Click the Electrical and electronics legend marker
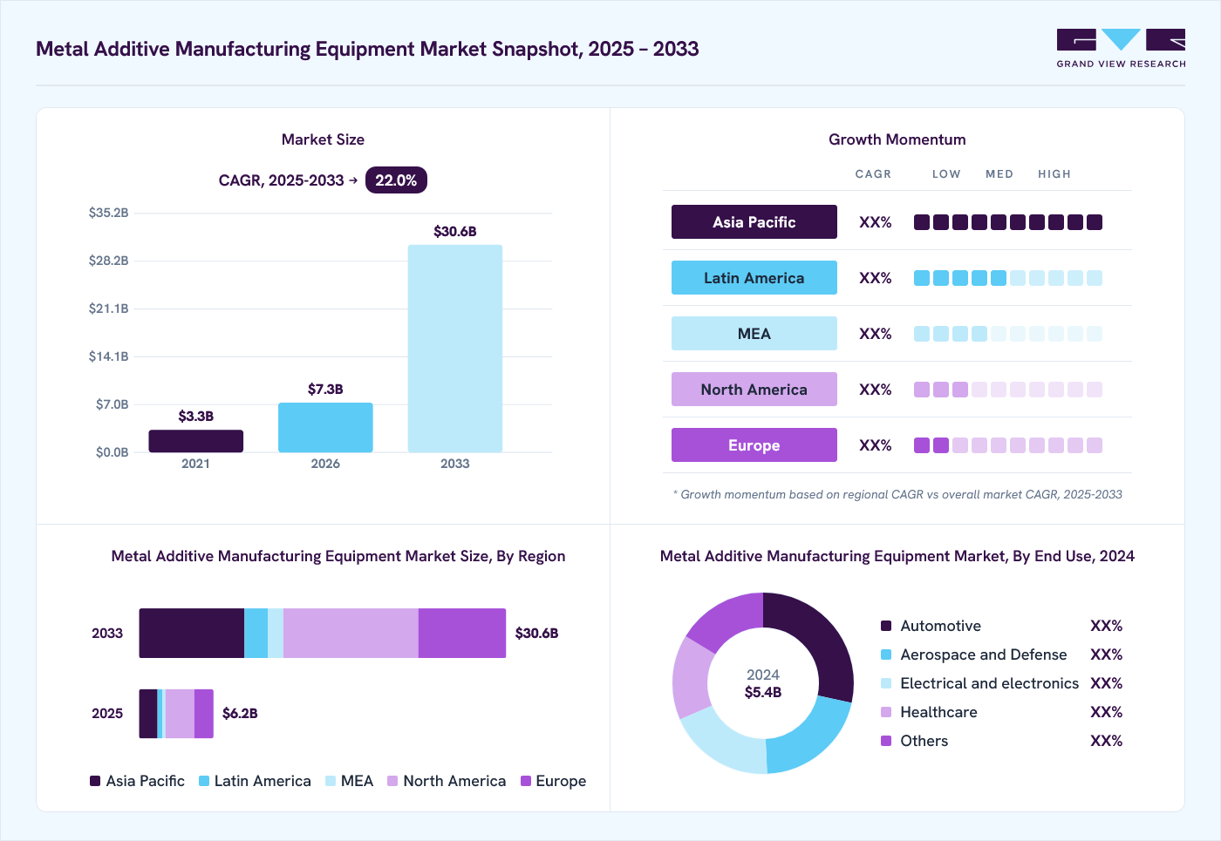The image size is (1221, 841). [x=886, y=683]
